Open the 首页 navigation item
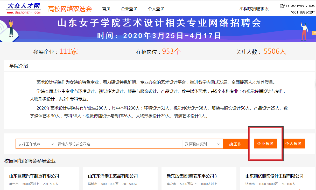This screenshot has height=190, width=316. pos(106,9)
